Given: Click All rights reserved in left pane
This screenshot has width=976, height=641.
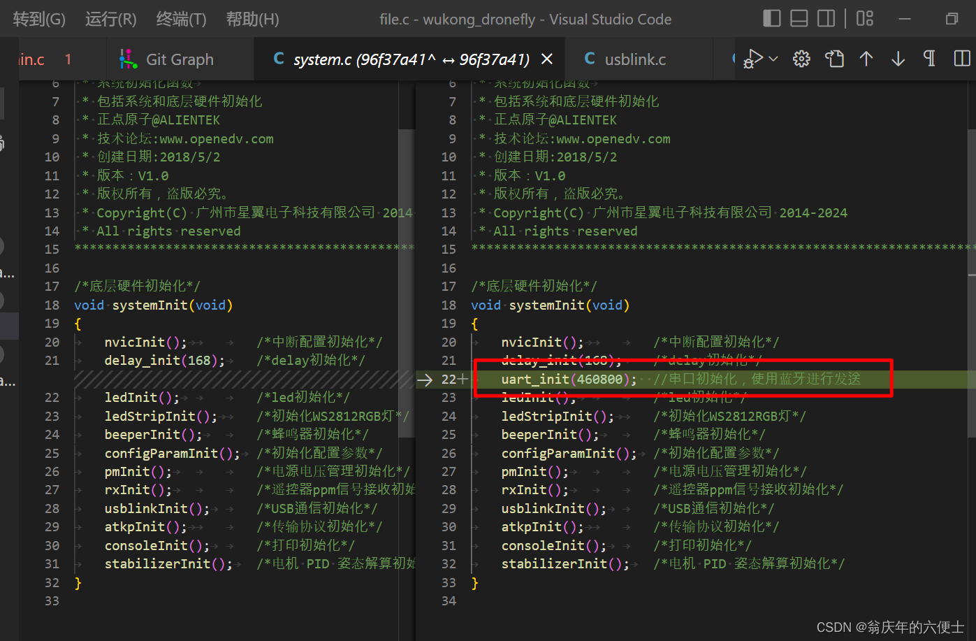Looking at the screenshot, I should click(x=168, y=231).
